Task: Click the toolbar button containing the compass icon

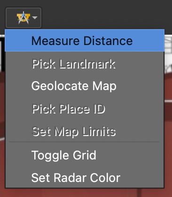Action: 23,18
